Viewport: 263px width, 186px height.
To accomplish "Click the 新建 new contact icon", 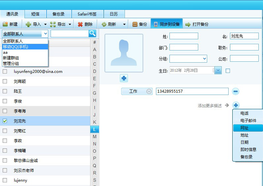I will 5,24.
